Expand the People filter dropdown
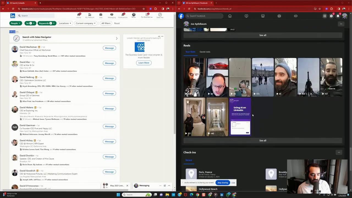Viewport: 352px width, 198px height. (x=16, y=23)
